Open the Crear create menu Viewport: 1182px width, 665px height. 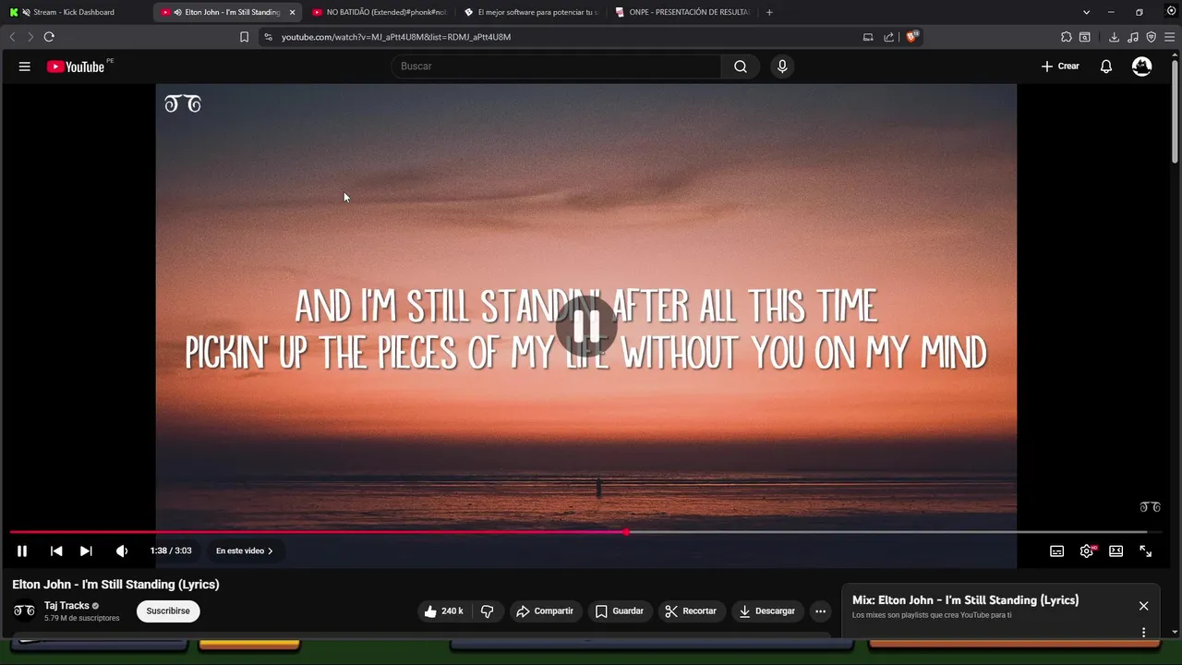tap(1060, 66)
